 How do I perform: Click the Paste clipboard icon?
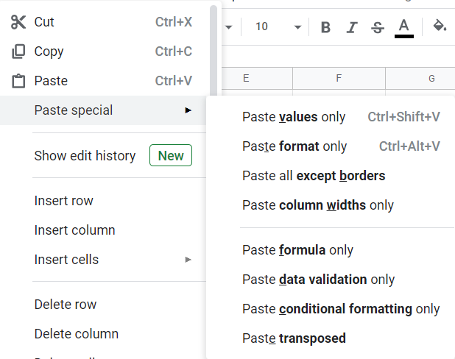[x=18, y=81]
